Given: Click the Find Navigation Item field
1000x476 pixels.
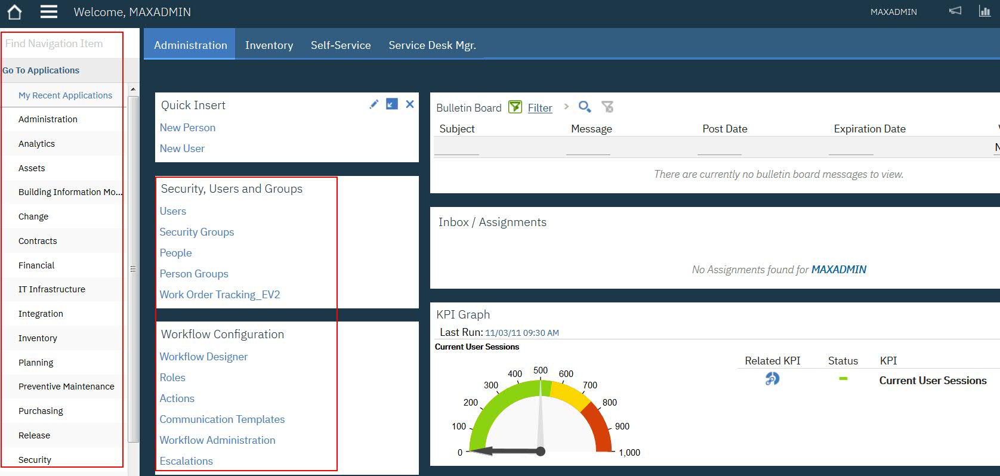Looking at the screenshot, I should [63, 44].
